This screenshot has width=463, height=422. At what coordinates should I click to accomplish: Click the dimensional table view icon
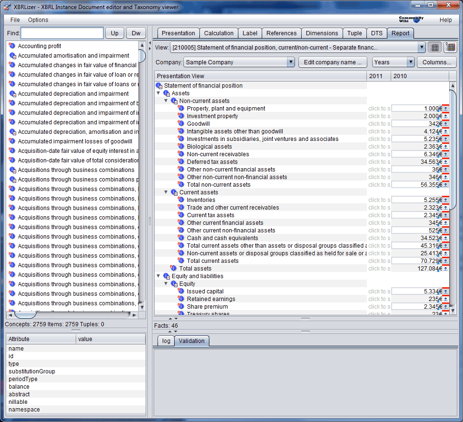(450, 47)
